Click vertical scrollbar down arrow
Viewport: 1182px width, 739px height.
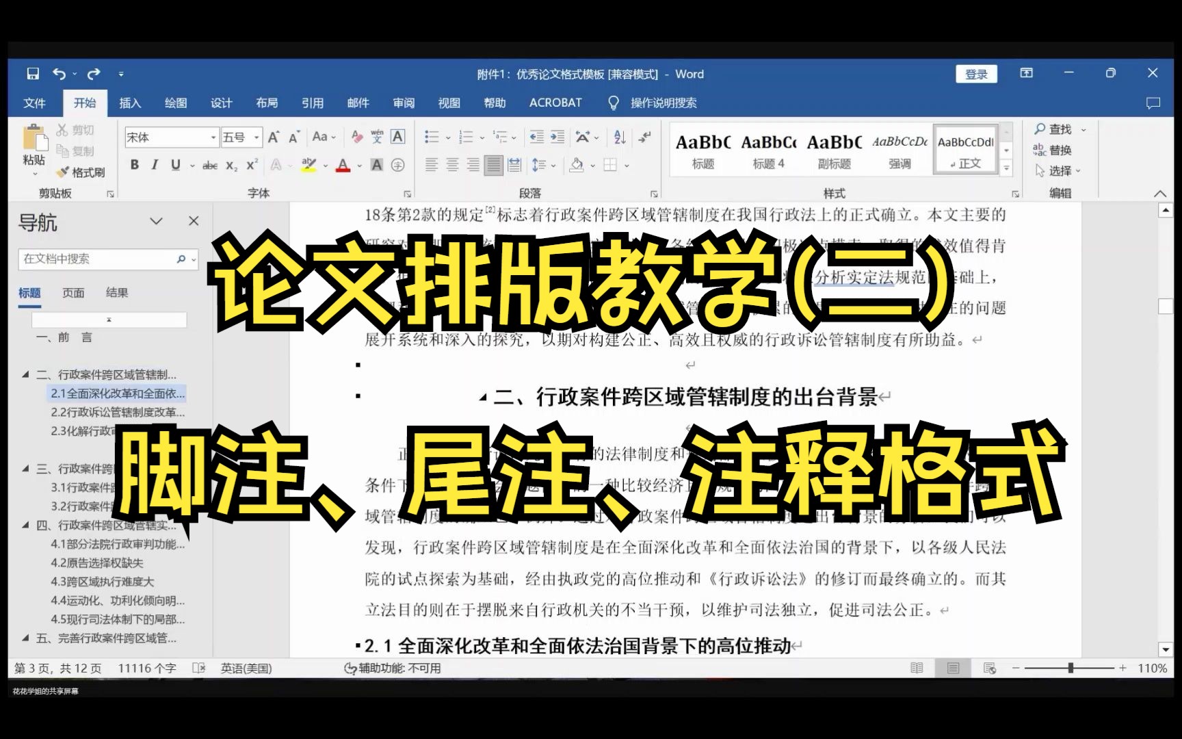(x=1166, y=649)
